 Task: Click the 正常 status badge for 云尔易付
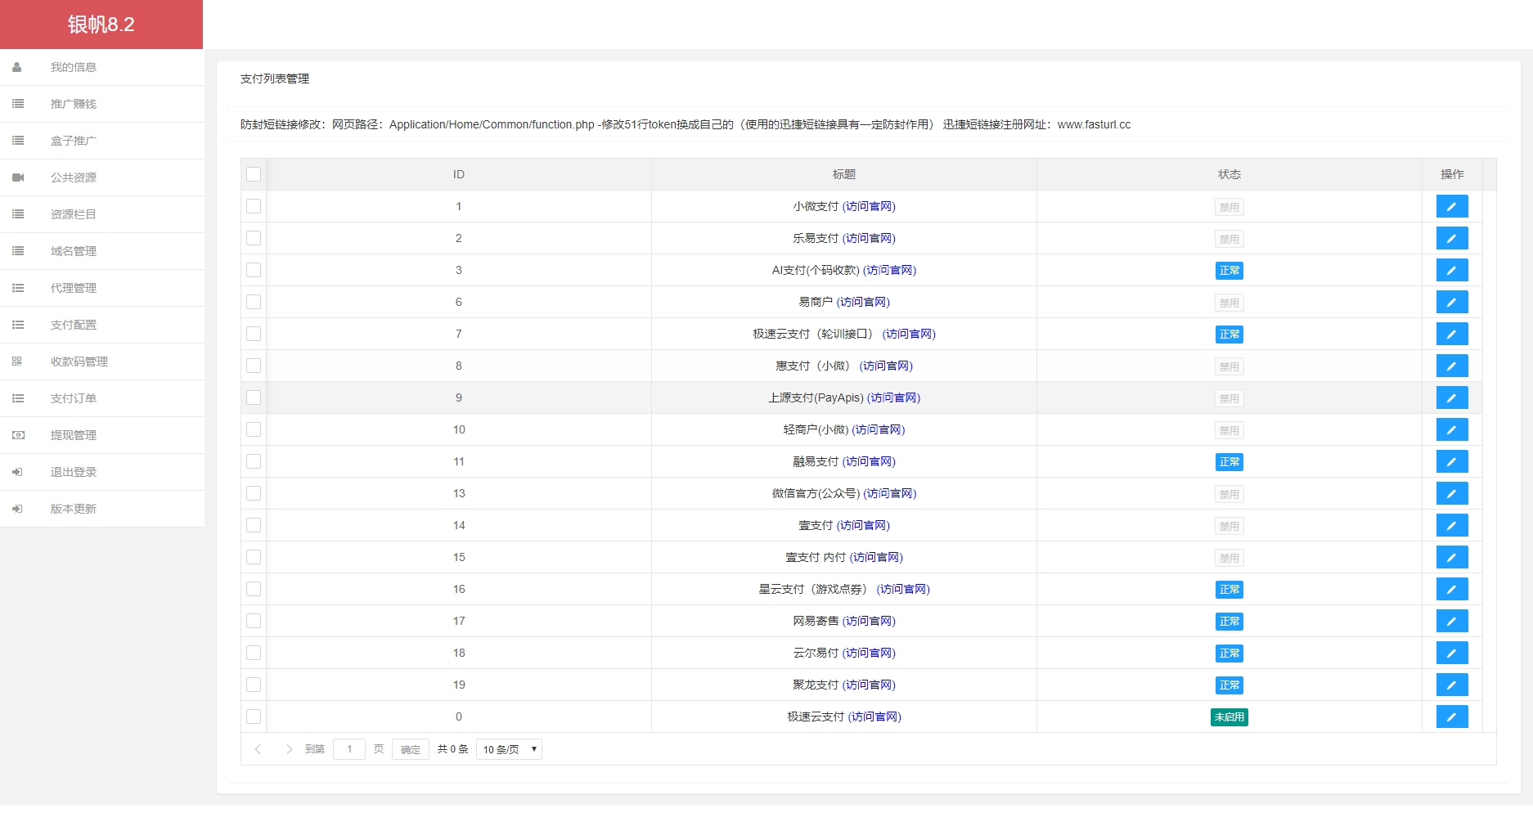click(x=1229, y=653)
